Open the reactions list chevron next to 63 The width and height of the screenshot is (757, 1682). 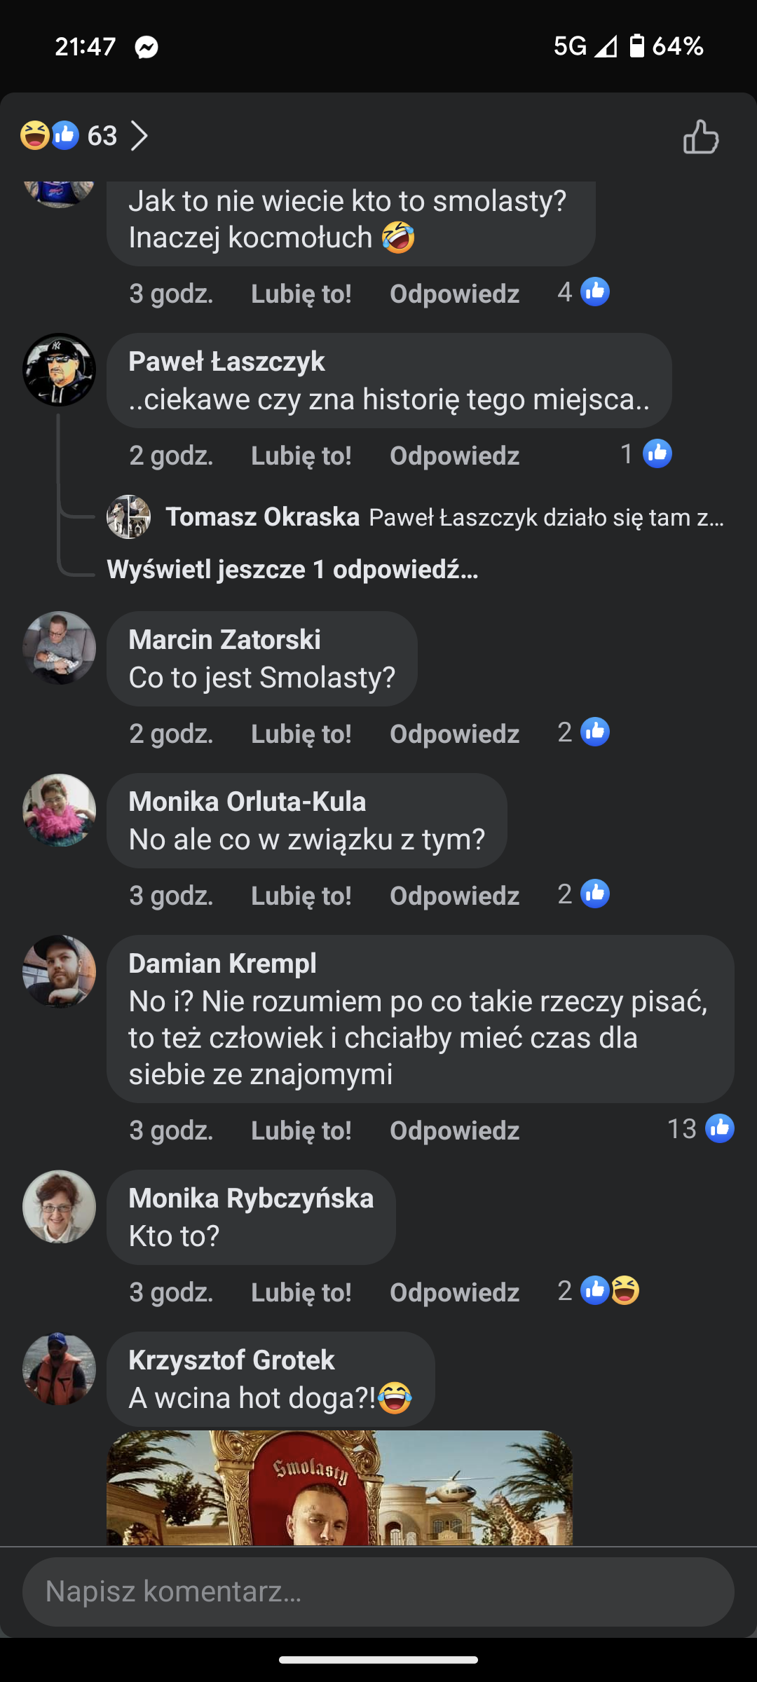coord(139,136)
